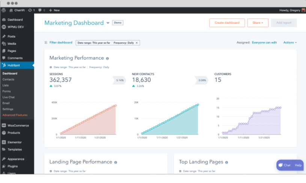Click the 0.87% sessions change indicator

pyautogui.click(x=56, y=86)
